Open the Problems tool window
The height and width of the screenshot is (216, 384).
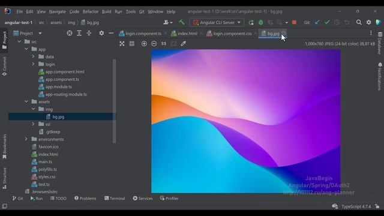[85, 199]
